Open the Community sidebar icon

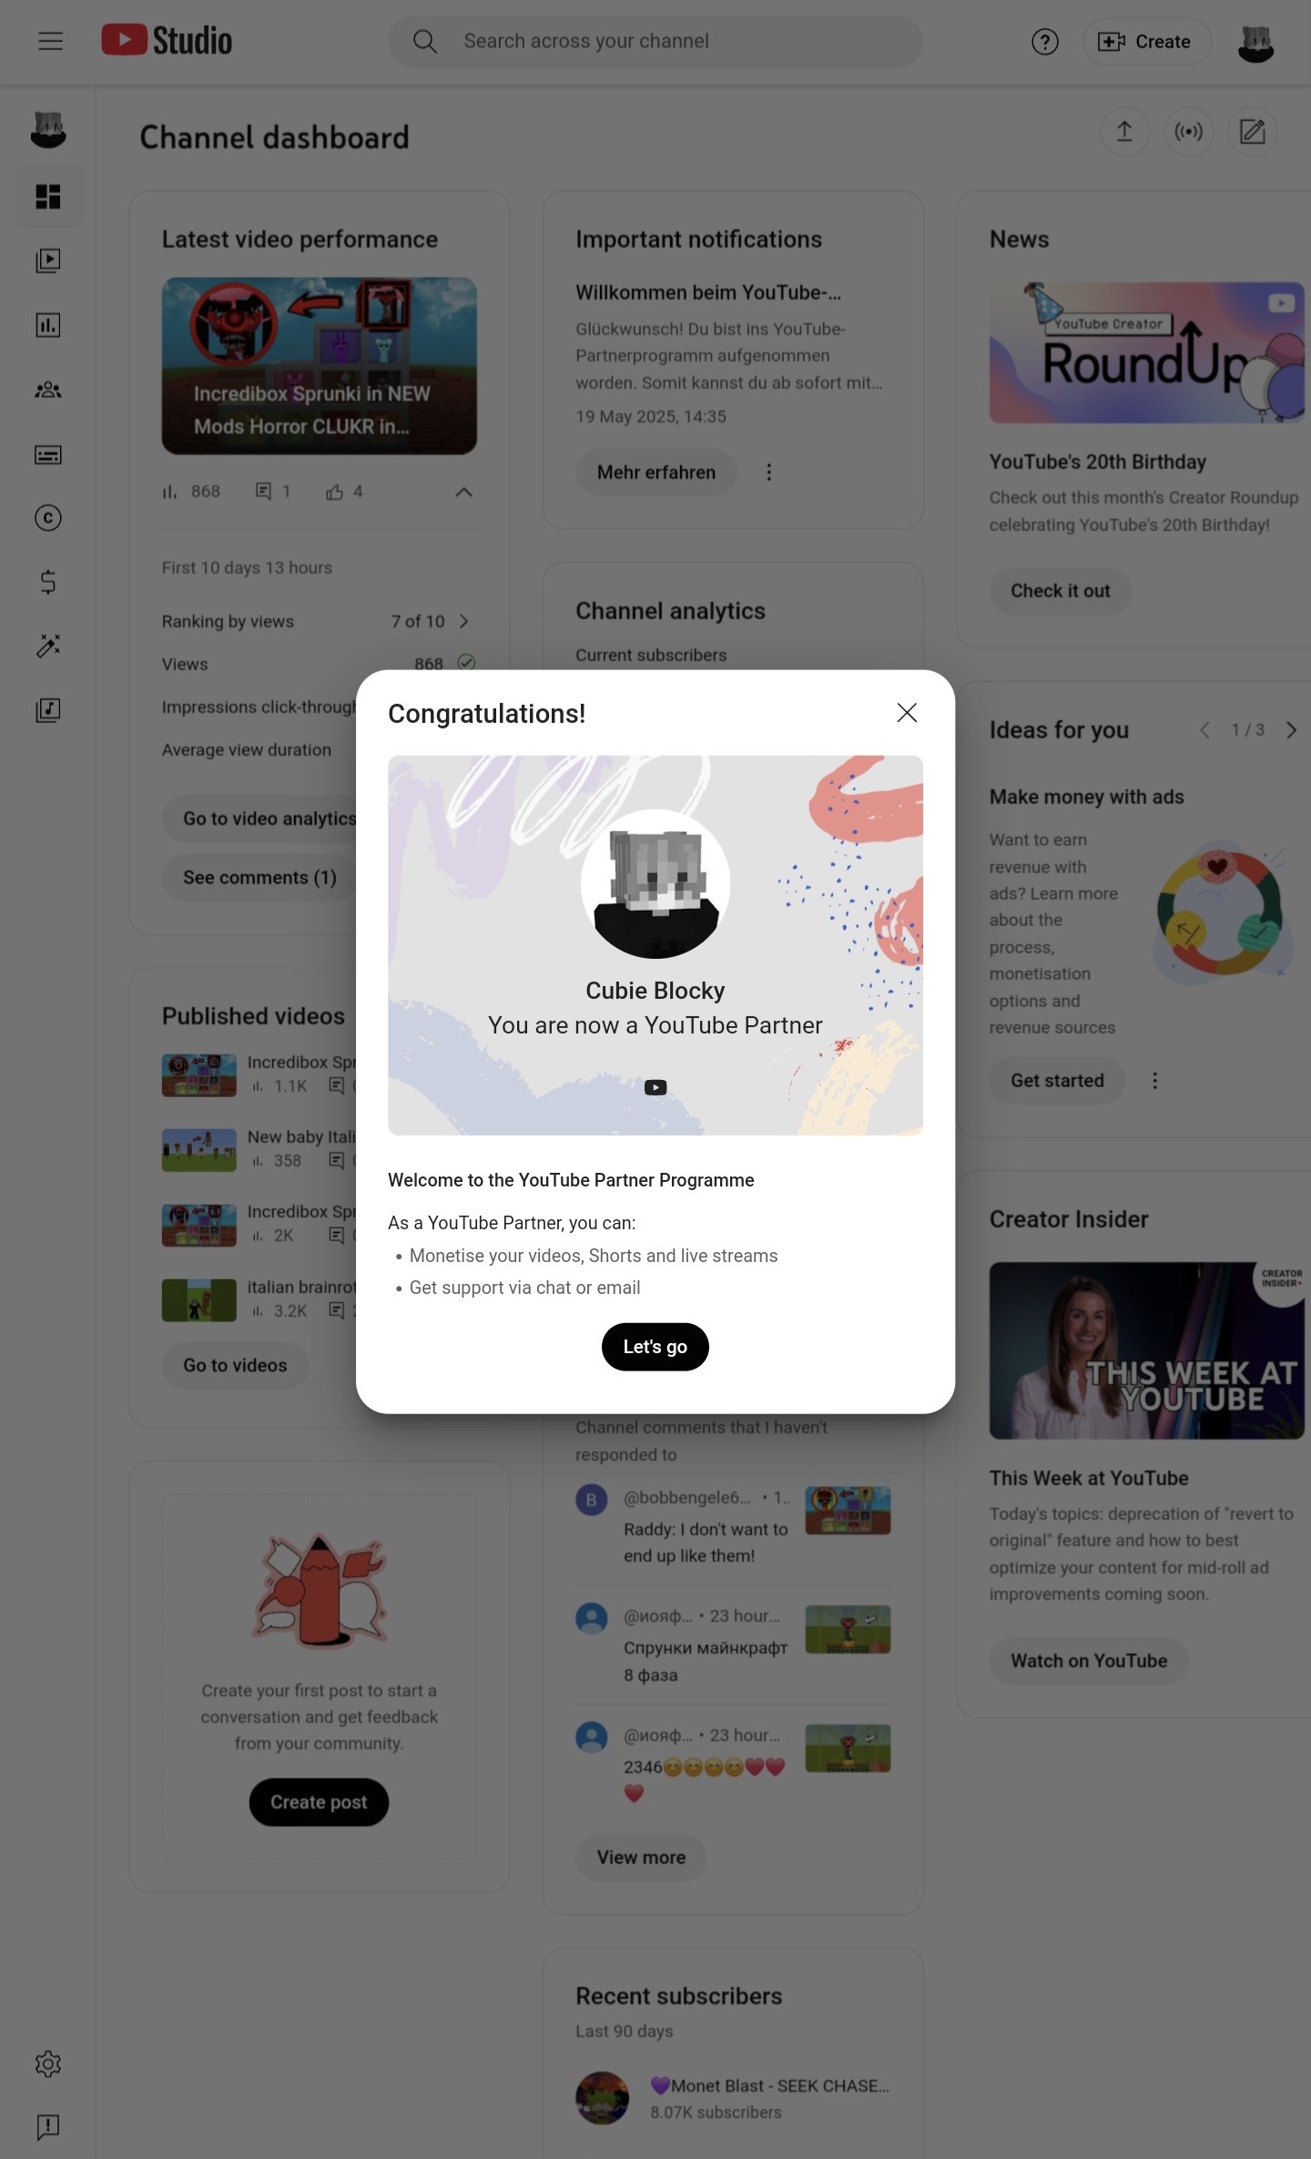pos(48,390)
